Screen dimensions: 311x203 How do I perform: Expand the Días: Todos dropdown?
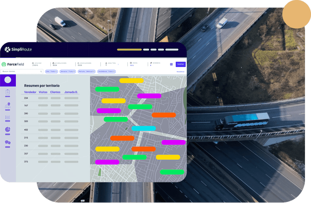coord(51,71)
